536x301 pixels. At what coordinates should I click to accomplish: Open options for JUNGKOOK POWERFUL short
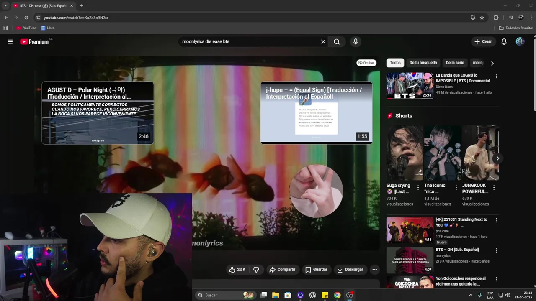tap(494, 188)
